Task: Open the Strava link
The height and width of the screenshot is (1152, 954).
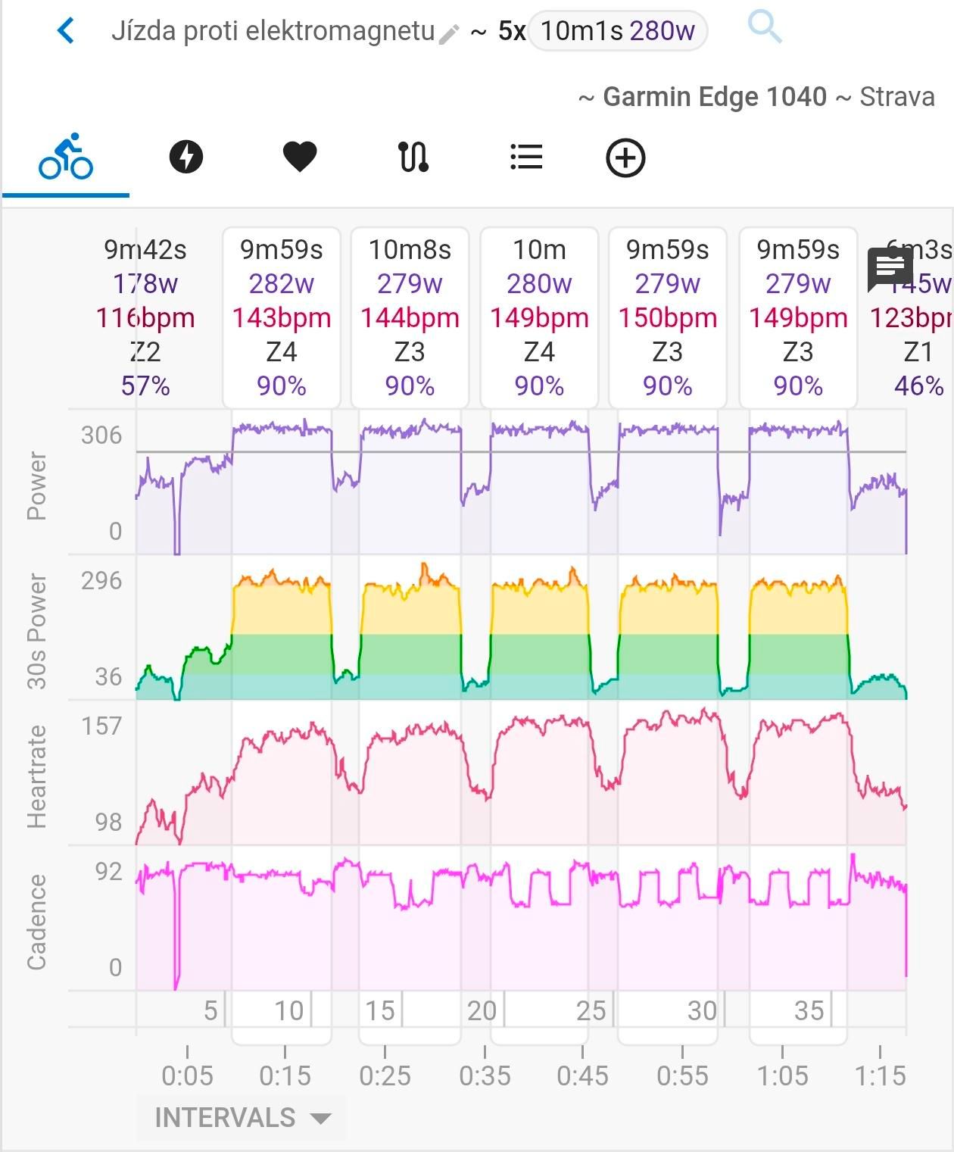Action: coord(897,97)
